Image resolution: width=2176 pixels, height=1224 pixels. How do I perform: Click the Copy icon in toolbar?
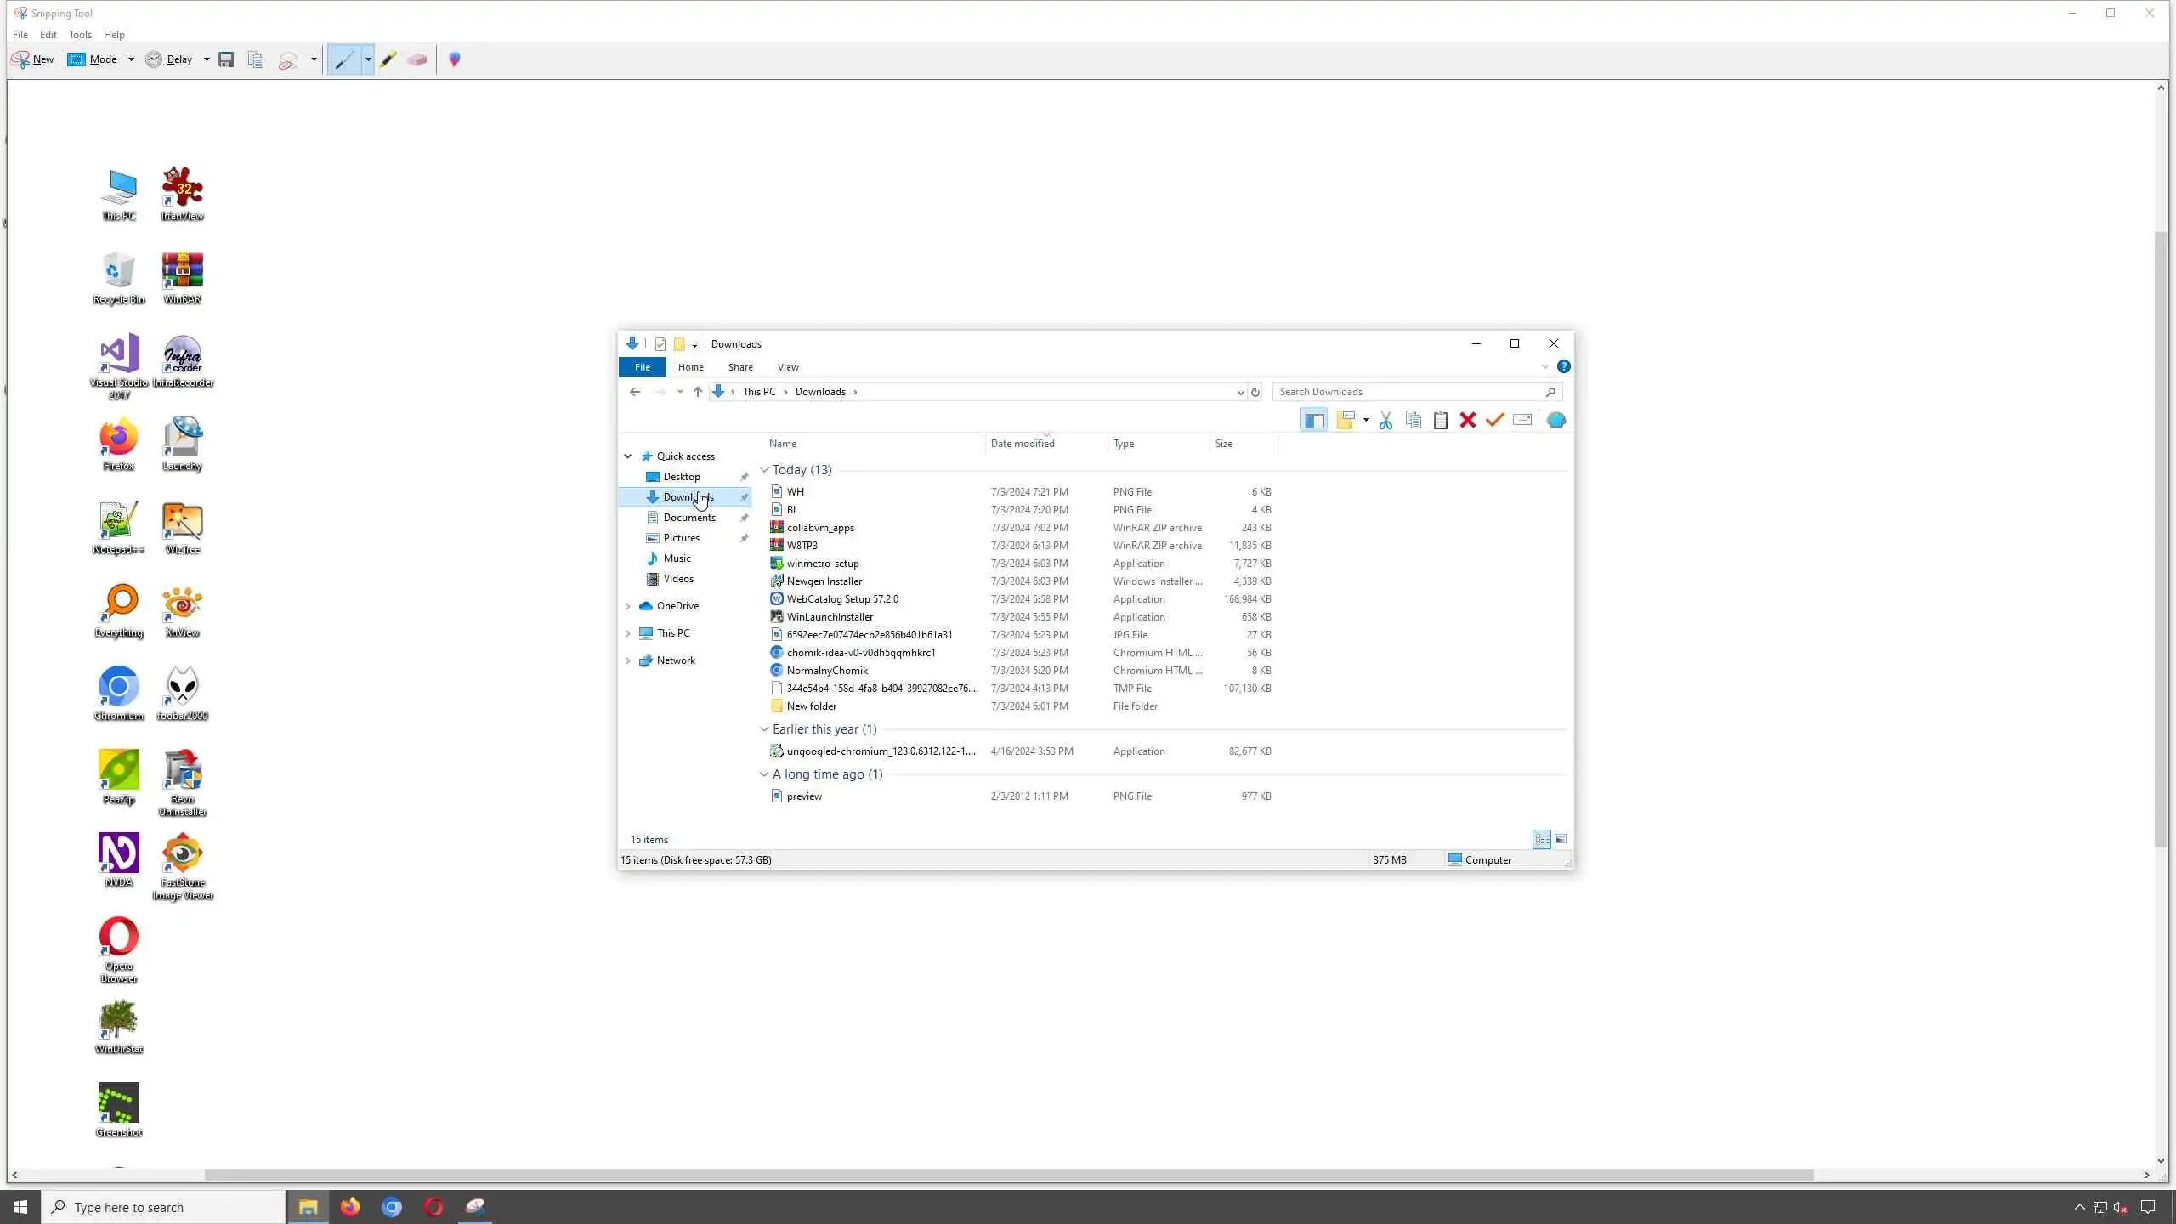(256, 59)
